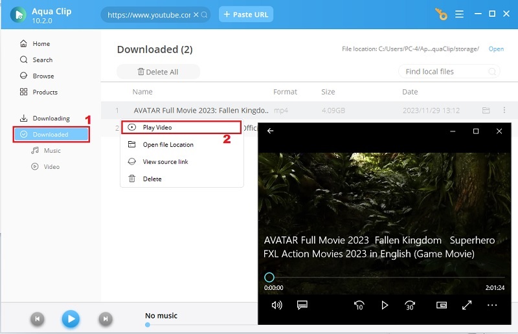Show Video downloads in sidebar
This screenshot has width=518, height=334.
[45, 167]
